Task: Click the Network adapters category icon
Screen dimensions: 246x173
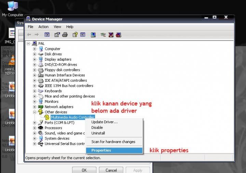Action: click(41, 107)
